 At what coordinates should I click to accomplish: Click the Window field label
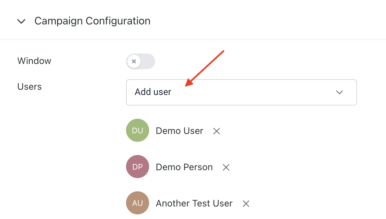click(x=34, y=61)
